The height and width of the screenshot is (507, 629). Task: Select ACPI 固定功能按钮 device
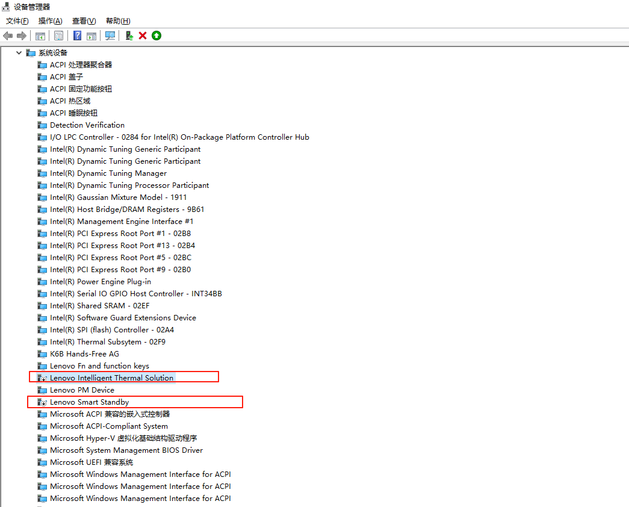pyautogui.click(x=81, y=89)
